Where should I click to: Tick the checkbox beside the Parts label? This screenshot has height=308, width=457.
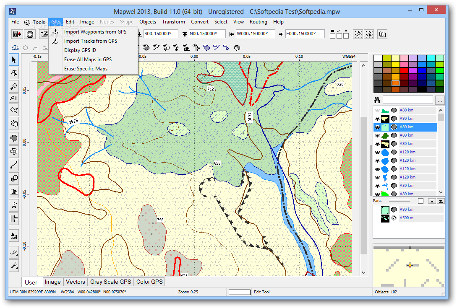(420, 201)
